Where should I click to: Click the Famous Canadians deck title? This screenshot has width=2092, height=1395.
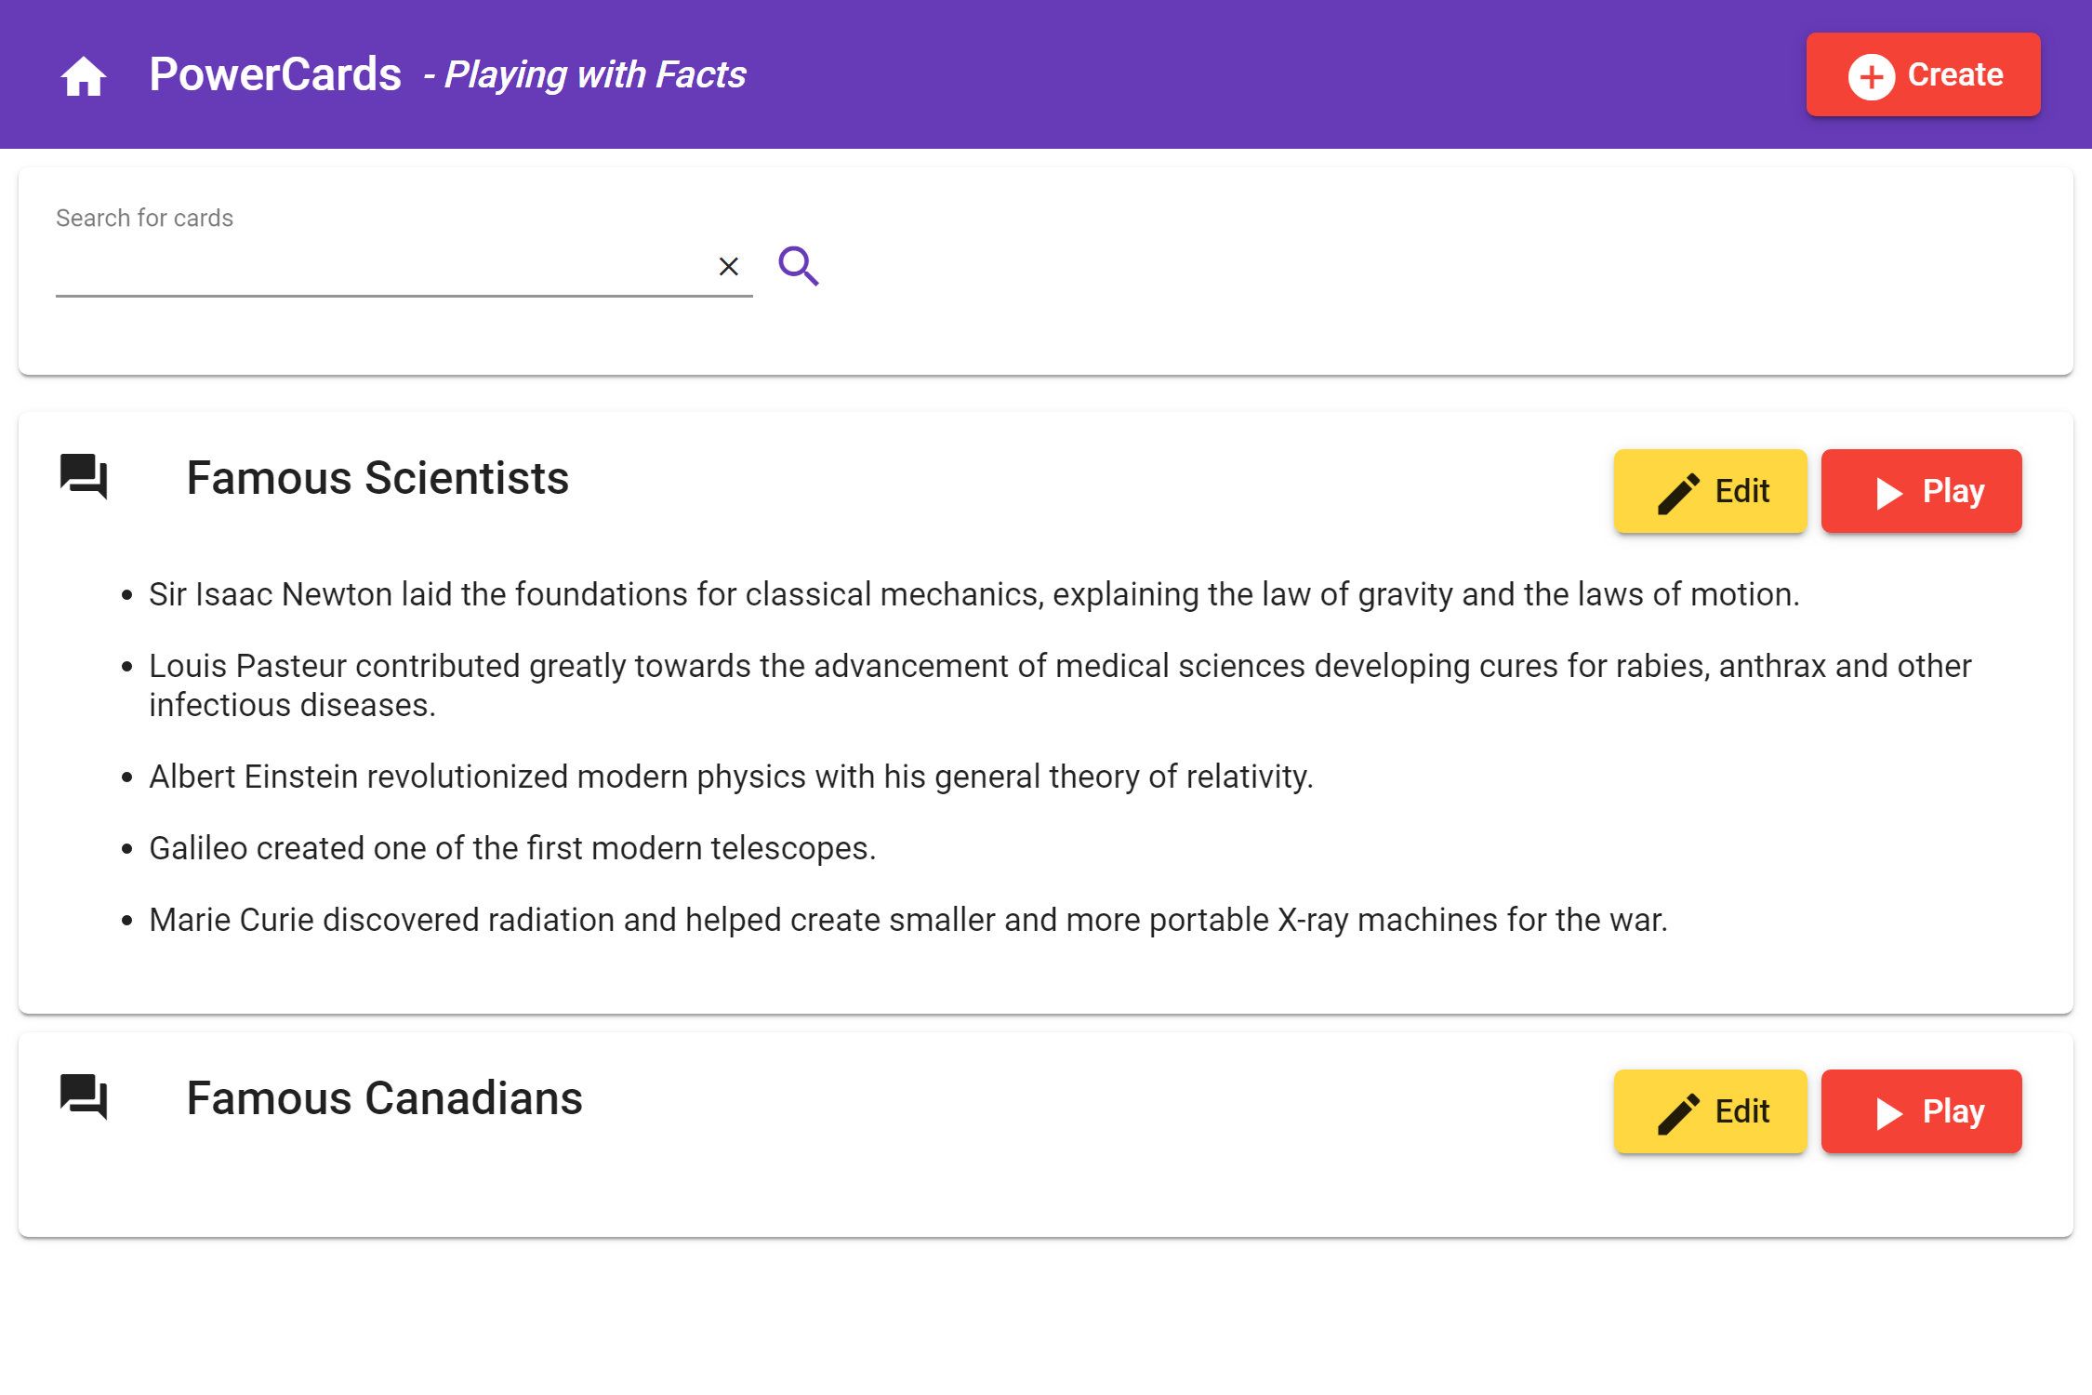click(384, 1098)
